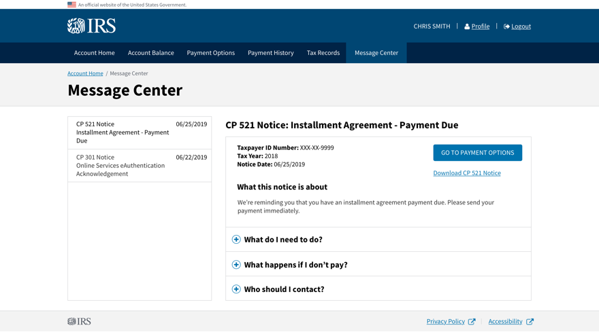Select the CP 301 Notice message
This screenshot has height=332, width=599.
[x=140, y=166]
